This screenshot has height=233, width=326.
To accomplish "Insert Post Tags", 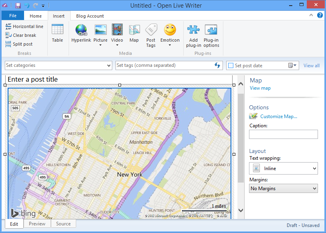I will click(x=151, y=36).
